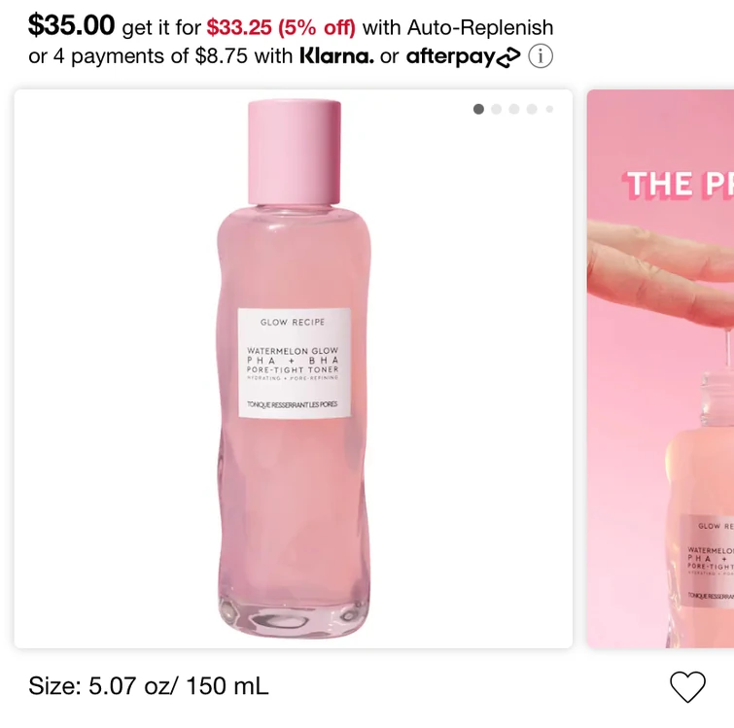Click the Size 5.07 oz/ 150 mL label

click(x=149, y=686)
